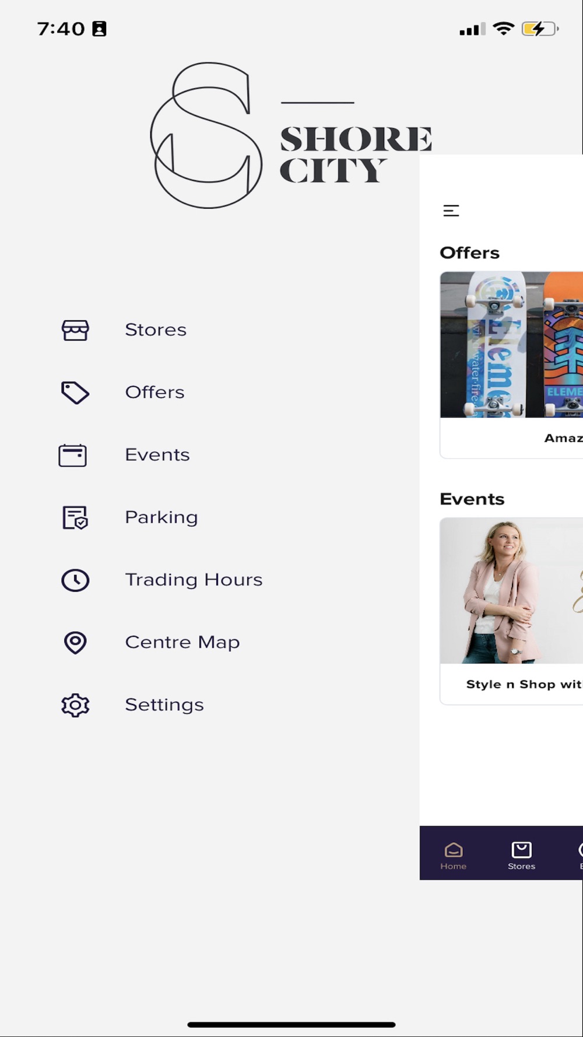Tap the 'Amaz' offer card title
Image resolution: width=583 pixels, height=1037 pixels.
[x=563, y=438]
